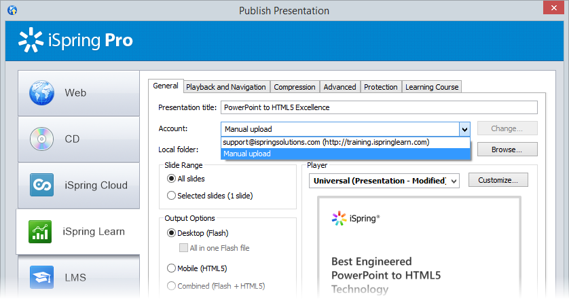Open the Protection tab
This screenshot has width=569, height=299.
tap(381, 87)
